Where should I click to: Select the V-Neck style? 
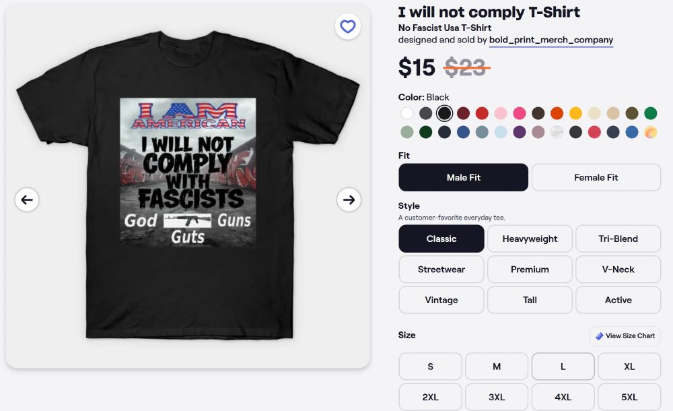tap(618, 270)
